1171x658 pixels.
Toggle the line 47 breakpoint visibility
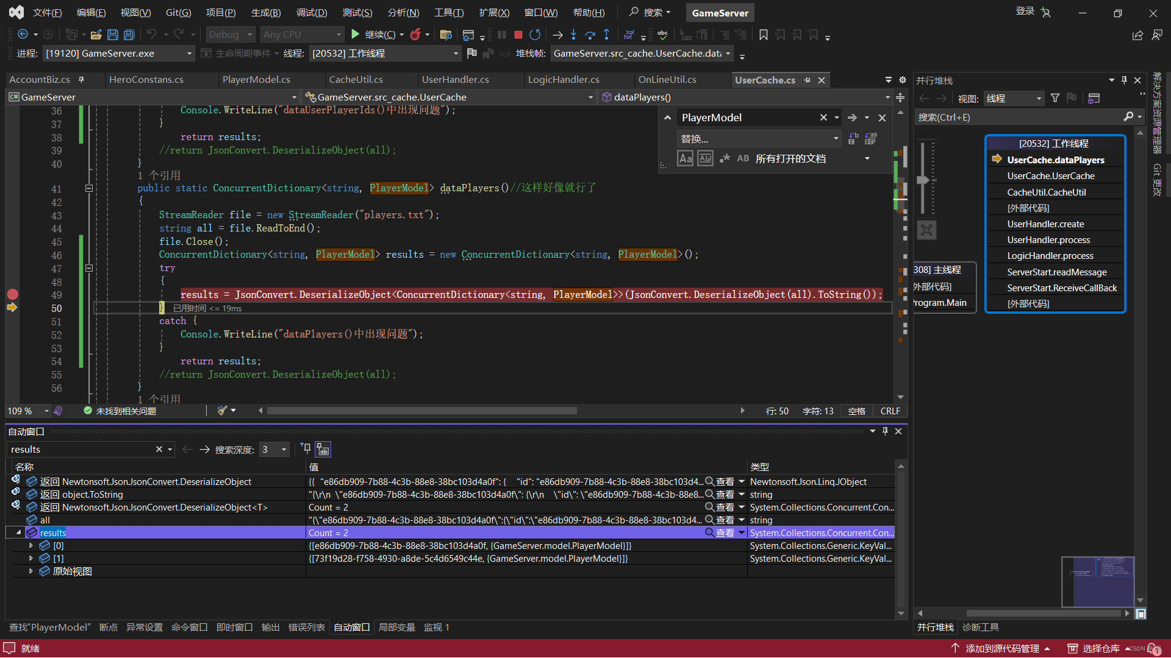[x=12, y=268]
